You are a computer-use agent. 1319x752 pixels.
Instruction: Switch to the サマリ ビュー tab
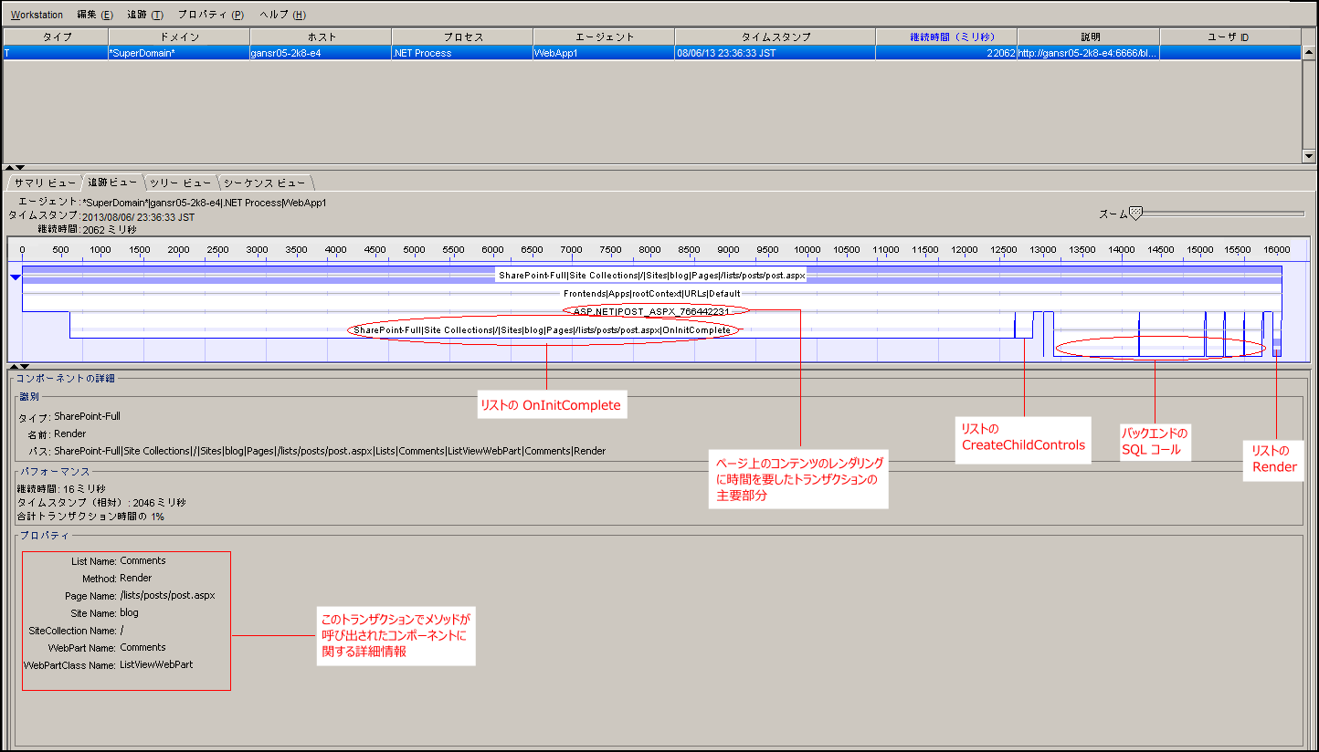[45, 183]
